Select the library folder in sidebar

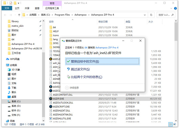coord(15,21)
